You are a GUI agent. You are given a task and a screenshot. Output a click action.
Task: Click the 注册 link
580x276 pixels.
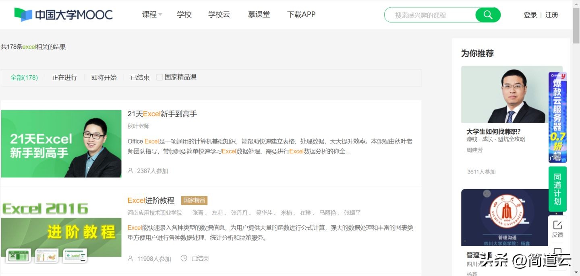tap(552, 15)
